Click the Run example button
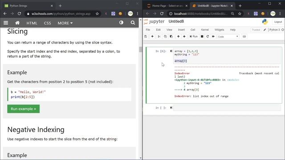The image size is (285, 160). click(24, 109)
